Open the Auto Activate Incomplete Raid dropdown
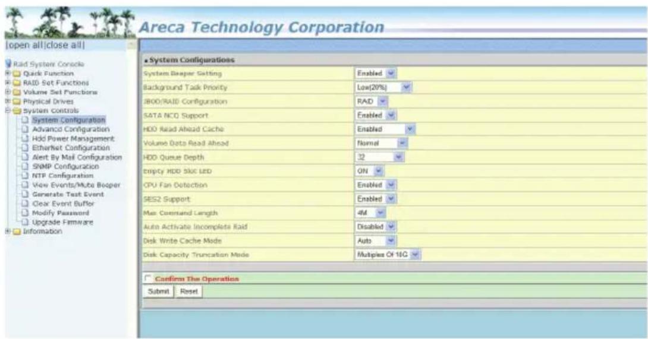Viewport: 648px width, 339px height. coord(376,227)
